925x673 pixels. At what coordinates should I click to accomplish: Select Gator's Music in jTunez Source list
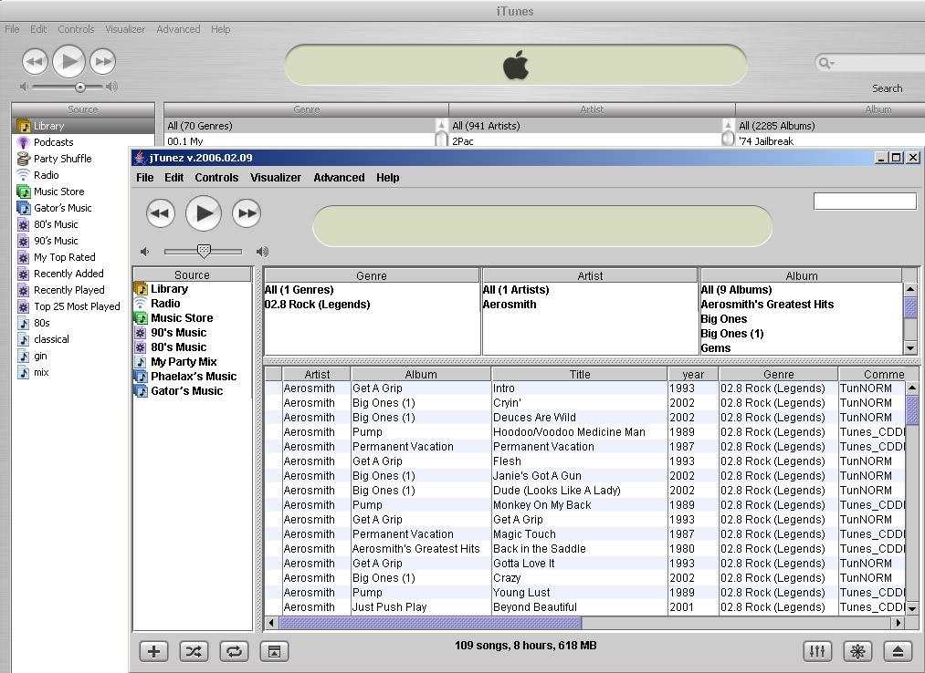coord(186,390)
